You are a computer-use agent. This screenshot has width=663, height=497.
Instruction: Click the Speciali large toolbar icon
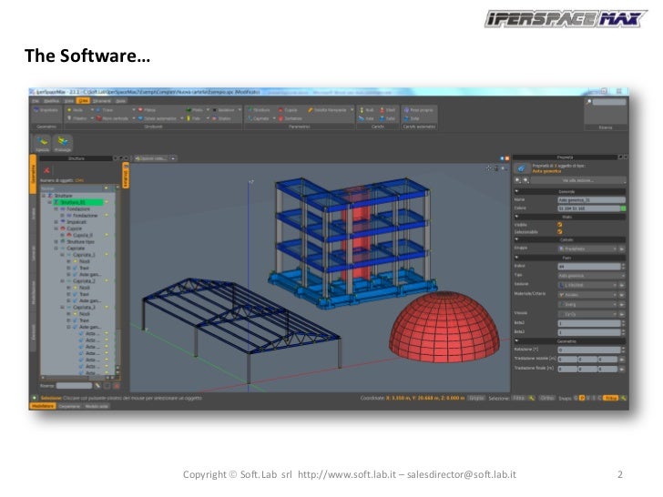click(x=44, y=142)
